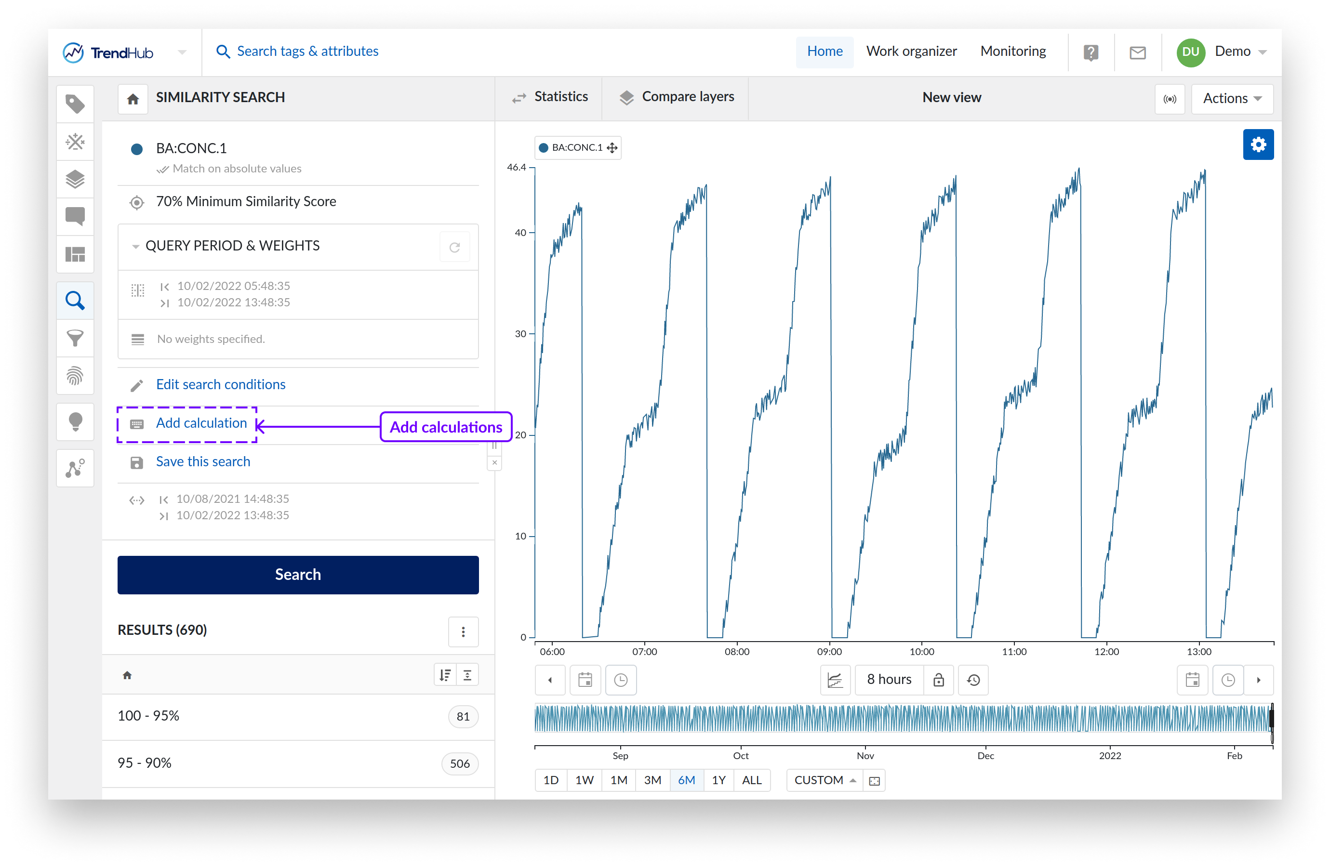Open the filter funnel sidebar icon
Screen dimensions: 1330x867
75,338
